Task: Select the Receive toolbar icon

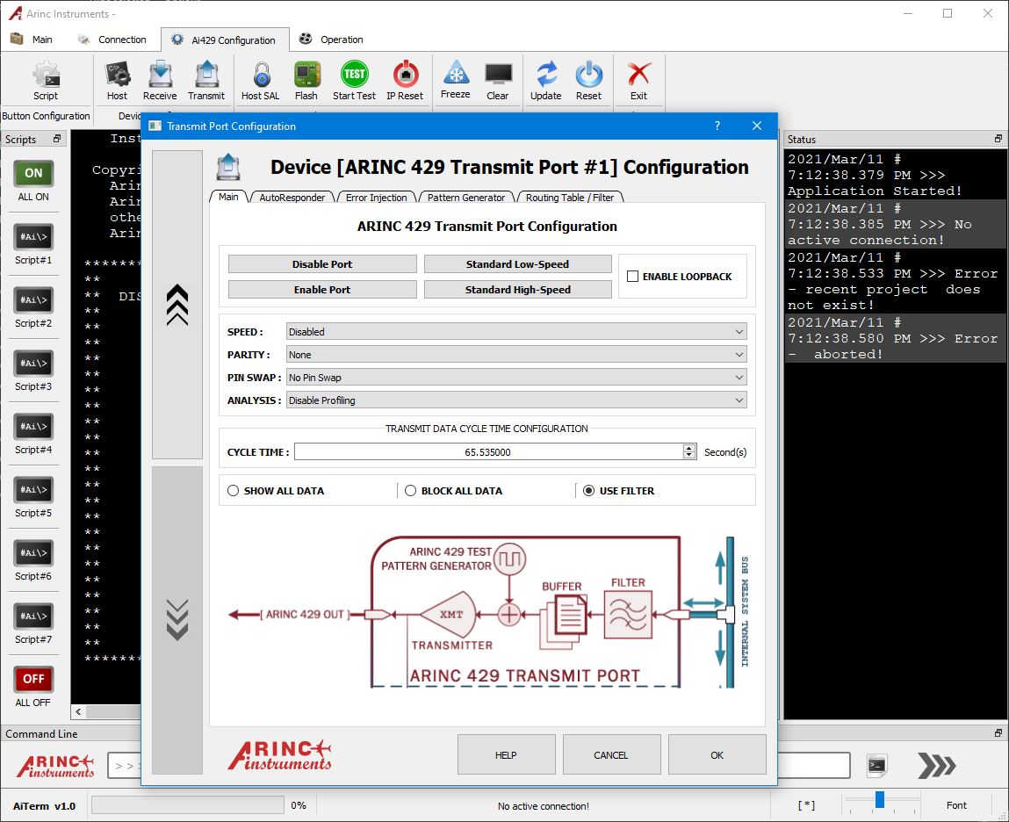Action: tap(160, 80)
